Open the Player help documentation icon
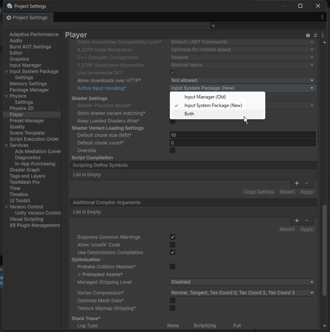 [x=308, y=35]
